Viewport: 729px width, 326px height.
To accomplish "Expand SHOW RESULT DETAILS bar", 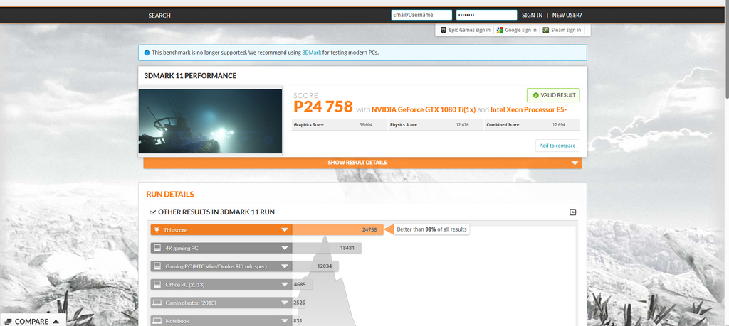I will click(x=362, y=163).
